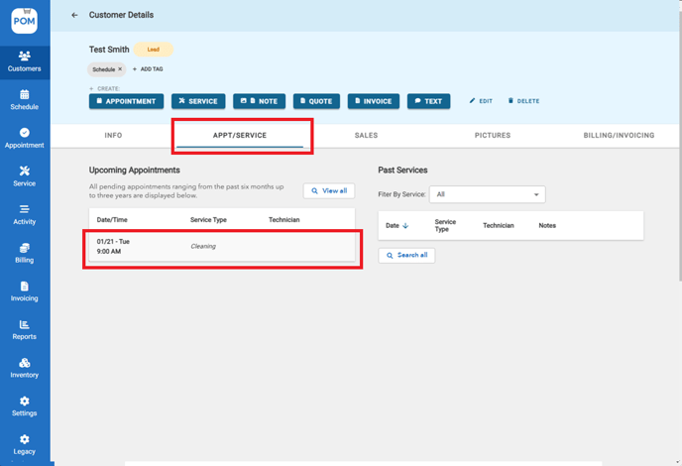The width and height of the screenshot is (682, 466).
Task: Switch to the INFO tab
Action: [113, 135]
